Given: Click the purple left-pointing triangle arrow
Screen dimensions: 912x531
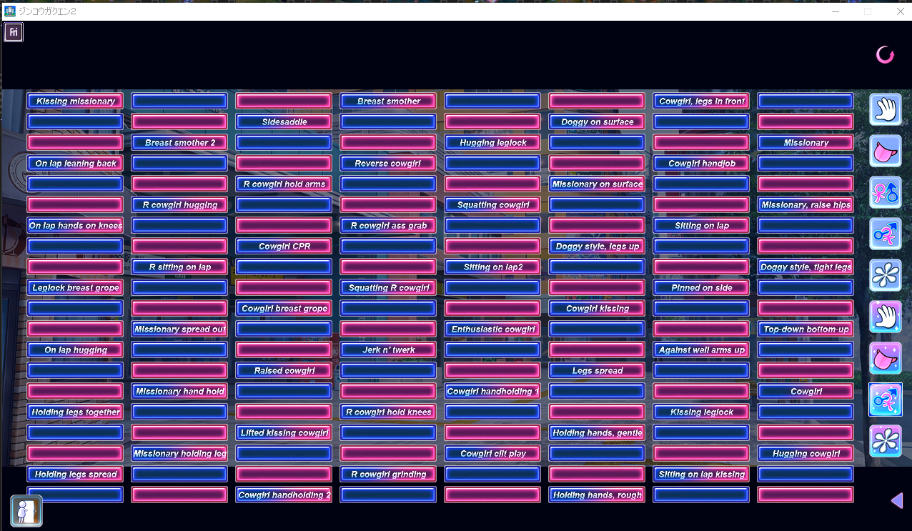Looking at the screenshot, I should (896, 500).
